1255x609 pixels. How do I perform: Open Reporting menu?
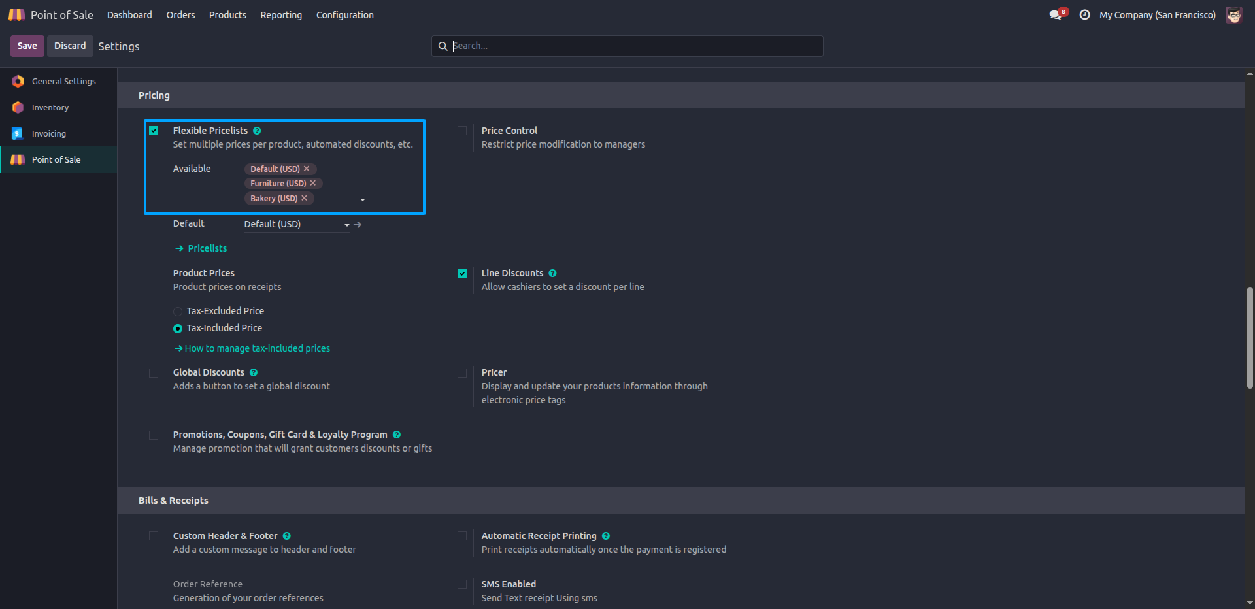281,15
